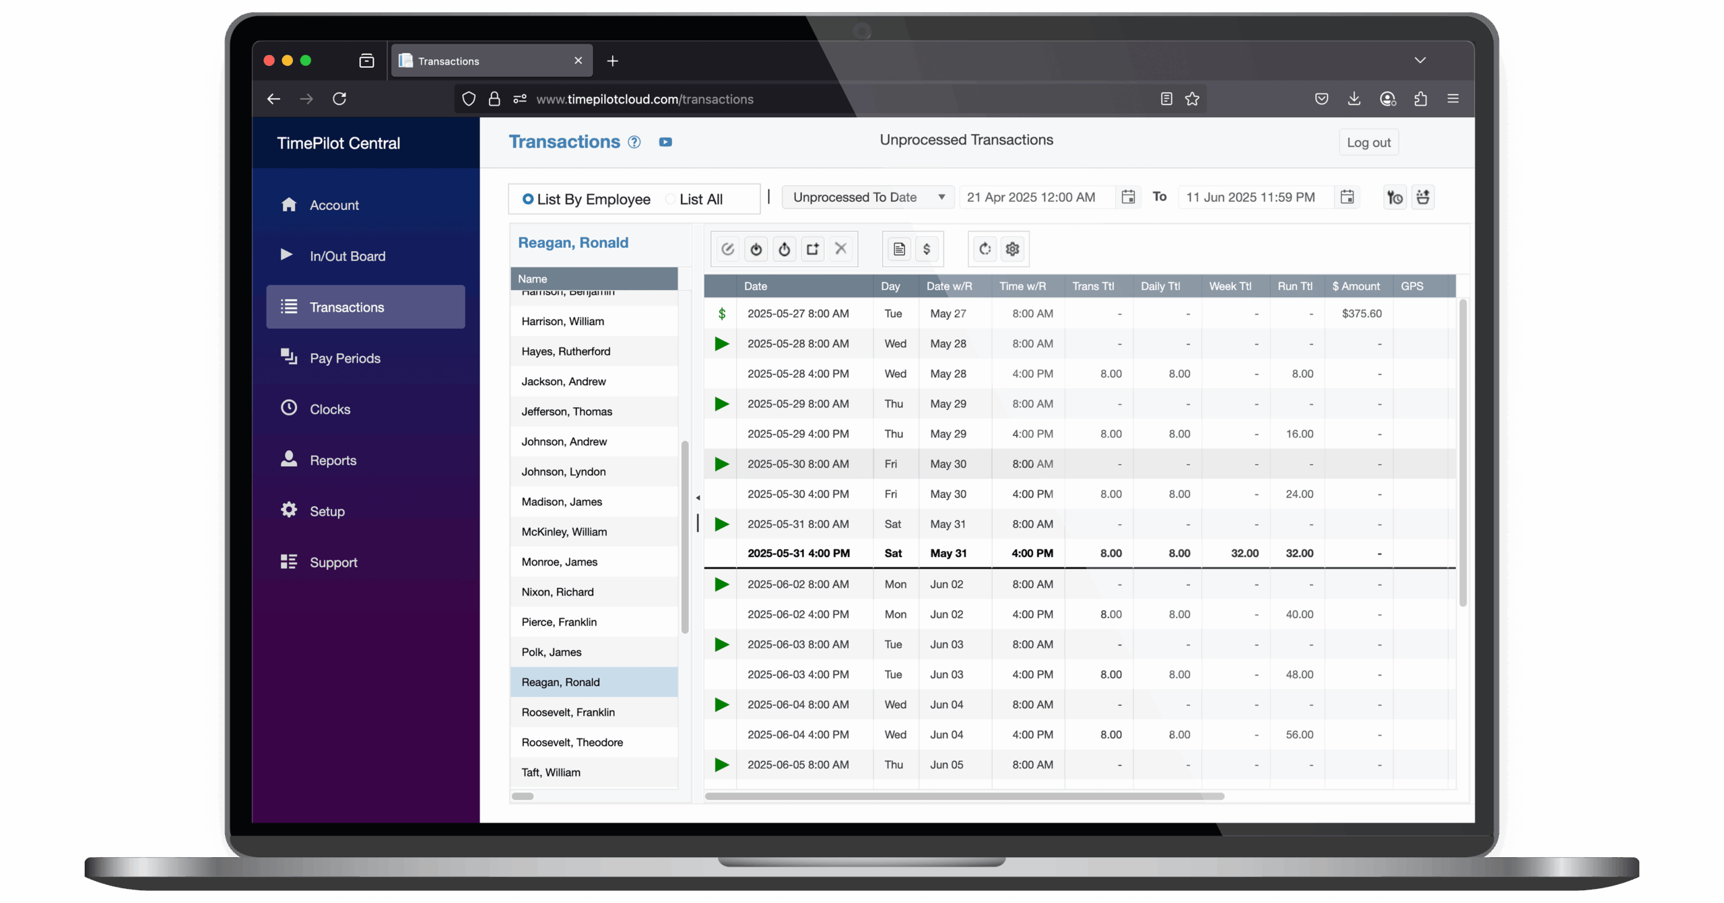Open the gear settings toolbar icon

[x=1012, y=249]
